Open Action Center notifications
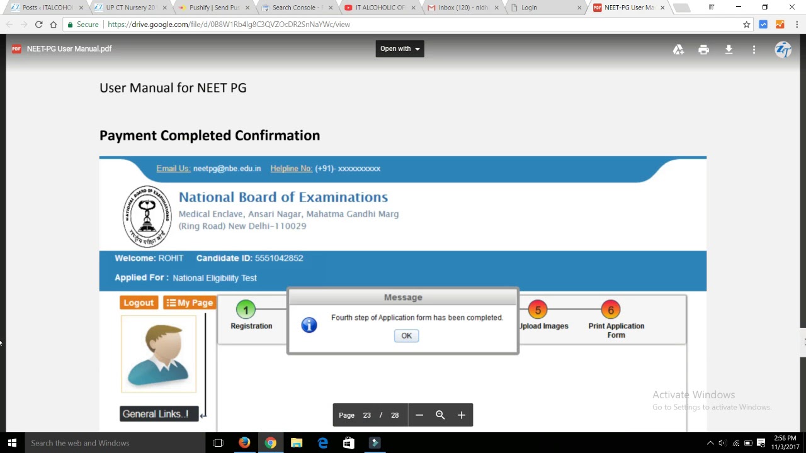Image resolution: width=806 pixels, height=453 pixels. coord(761,443)
